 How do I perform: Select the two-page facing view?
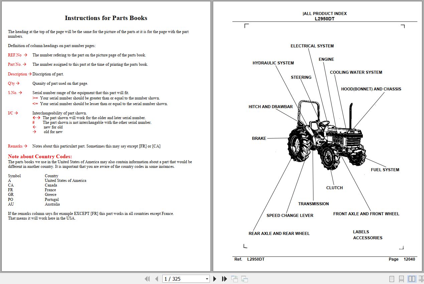412,279
